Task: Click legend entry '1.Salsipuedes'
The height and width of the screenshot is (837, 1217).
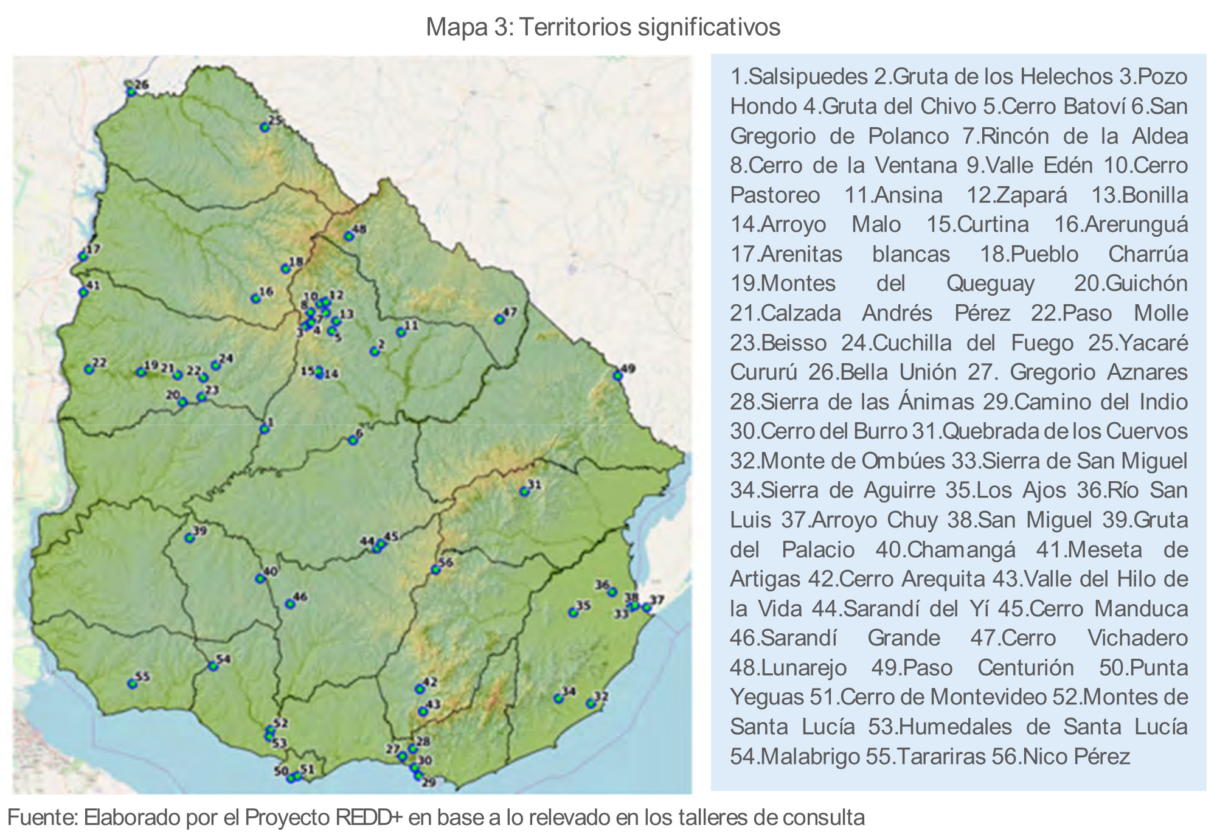Action: (799, 77)
